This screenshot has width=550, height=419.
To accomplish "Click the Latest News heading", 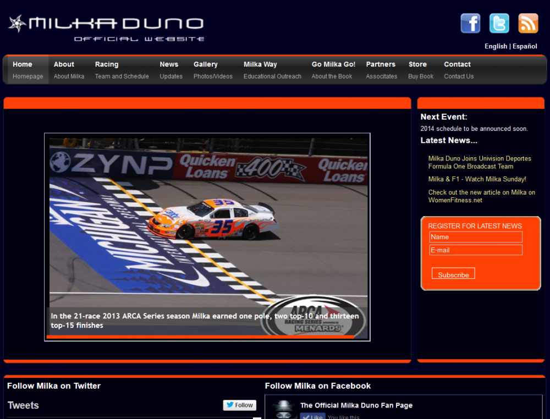I will tap(449, 140).
